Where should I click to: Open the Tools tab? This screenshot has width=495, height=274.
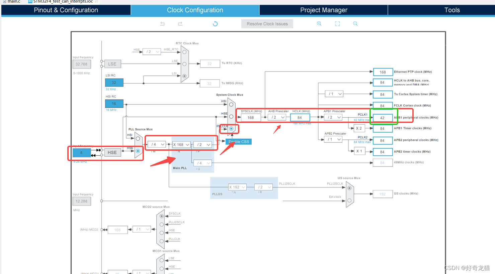[452, 10]
